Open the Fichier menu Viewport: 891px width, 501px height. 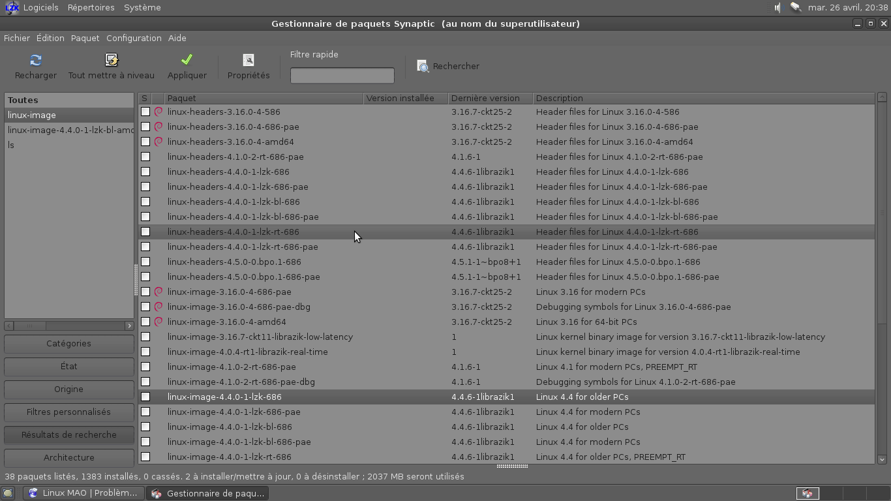tap(17, 38)
